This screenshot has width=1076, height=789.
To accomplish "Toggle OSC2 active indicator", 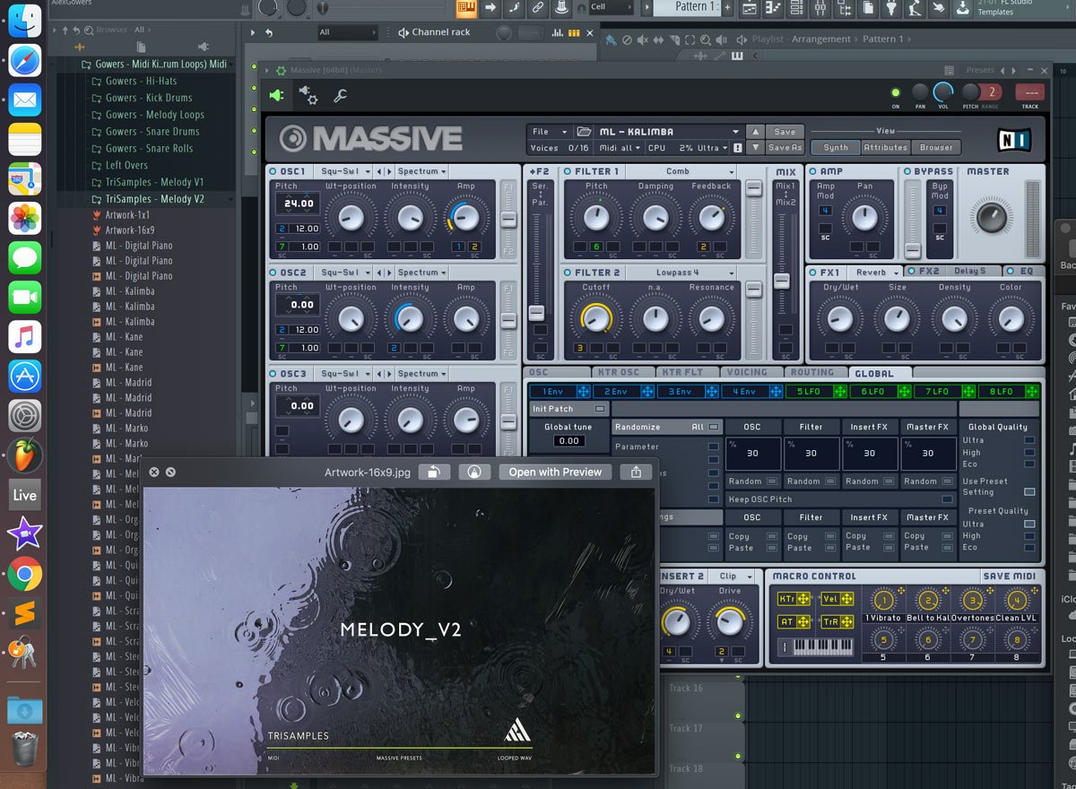I will point(273,272).
